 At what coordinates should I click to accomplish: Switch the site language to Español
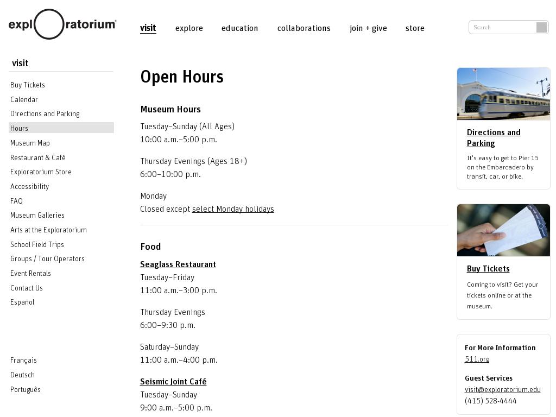22,302
